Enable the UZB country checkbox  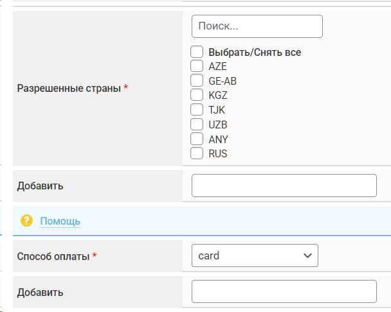(x=197, y=125)
